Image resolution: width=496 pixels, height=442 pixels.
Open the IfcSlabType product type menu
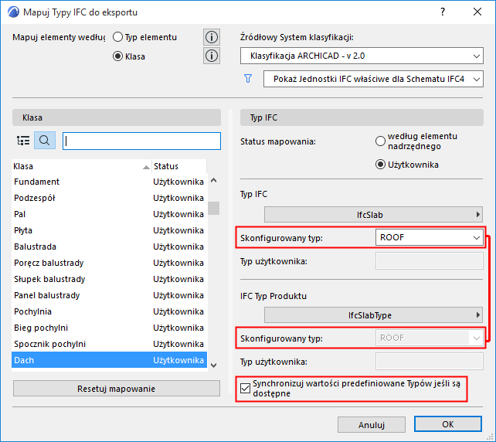374,314
